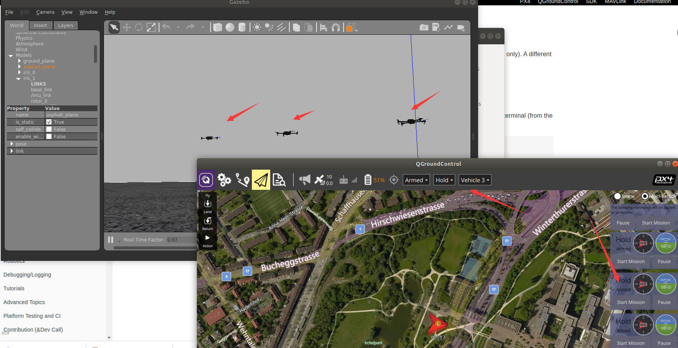This screenshot has height=348, width=678.
Task: Click Start Mission for vehicle 1
Action: pyautogui.click(x=631, y=261)
